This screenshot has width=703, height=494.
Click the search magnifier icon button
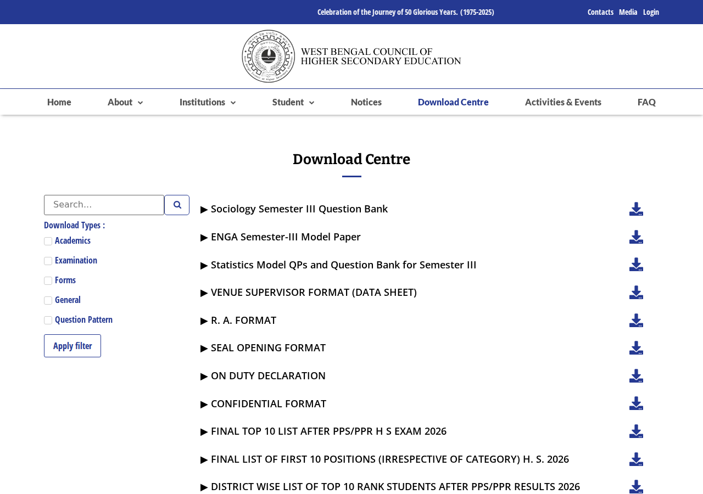(177, 205)
